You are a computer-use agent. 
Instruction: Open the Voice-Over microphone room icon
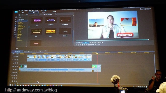15,32
